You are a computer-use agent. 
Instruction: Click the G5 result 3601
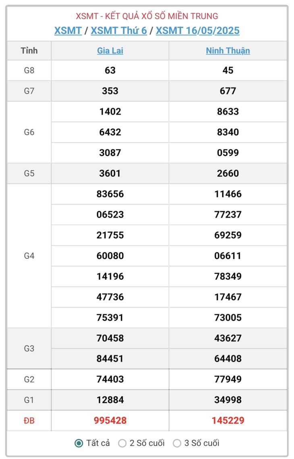pyautogui.click(x=110, y=173)
